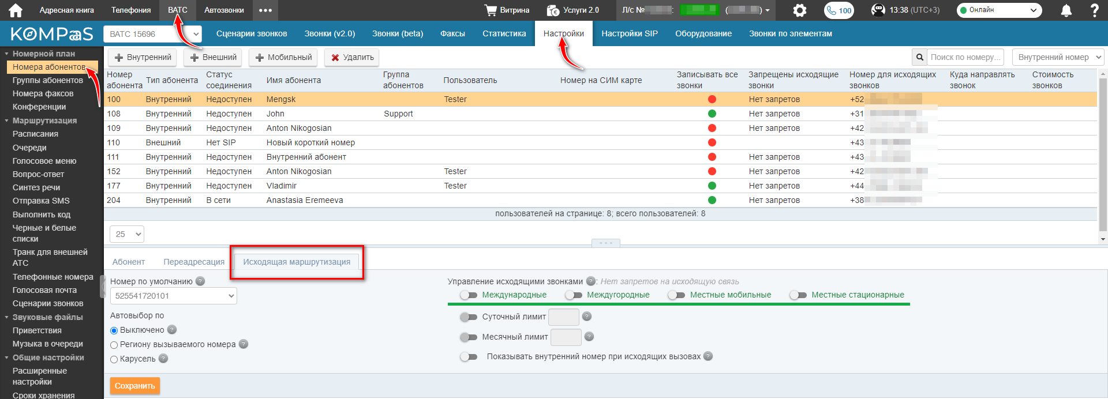Screen dimensions: 1108x399
Task: Click Поиск по номеру input field
Action: tap(965, 57)
